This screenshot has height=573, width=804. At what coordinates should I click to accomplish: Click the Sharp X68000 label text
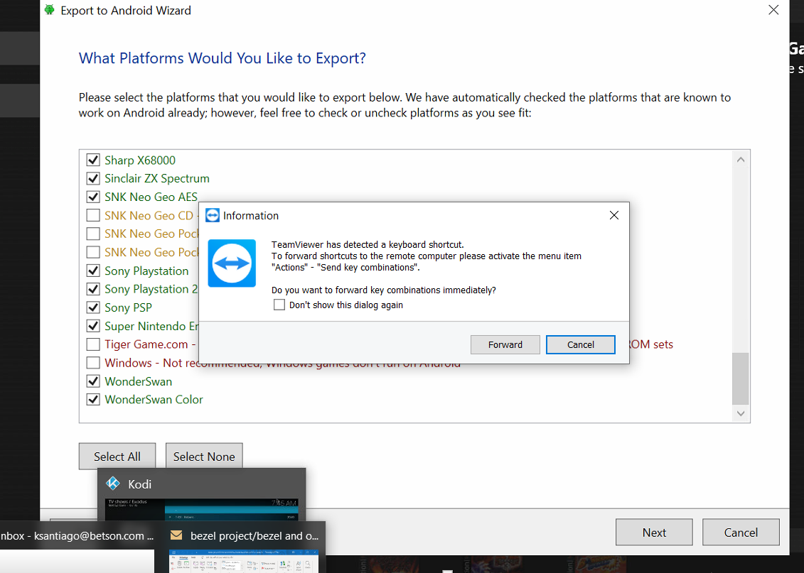[140, 160]
